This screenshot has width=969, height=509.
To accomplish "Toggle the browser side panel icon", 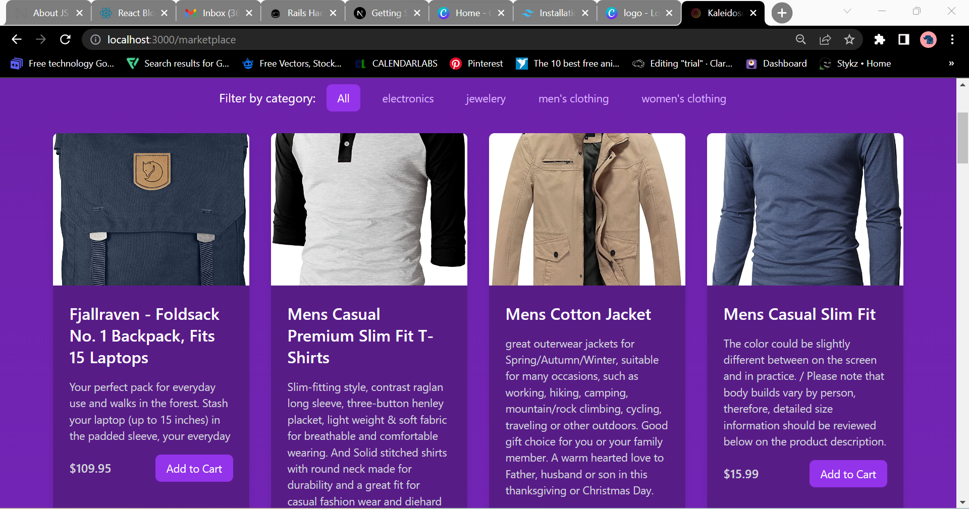I will 904,39.
